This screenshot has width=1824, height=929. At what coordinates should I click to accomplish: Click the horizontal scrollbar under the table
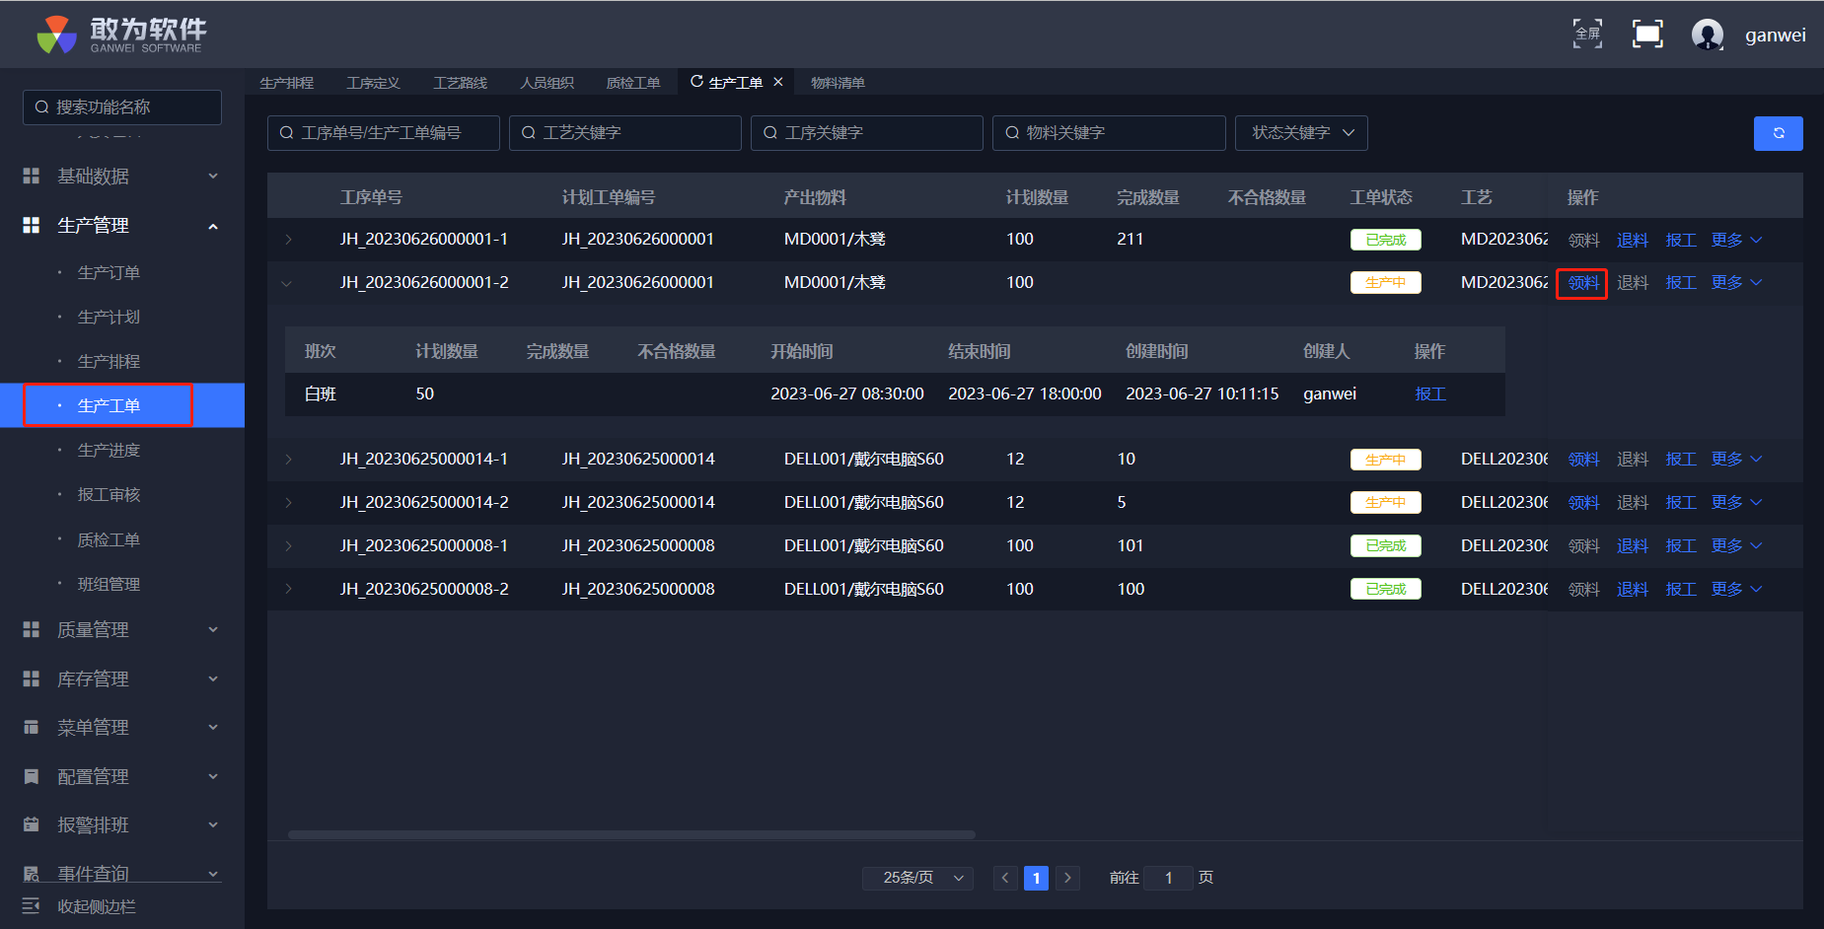click(x=631, y=834)
